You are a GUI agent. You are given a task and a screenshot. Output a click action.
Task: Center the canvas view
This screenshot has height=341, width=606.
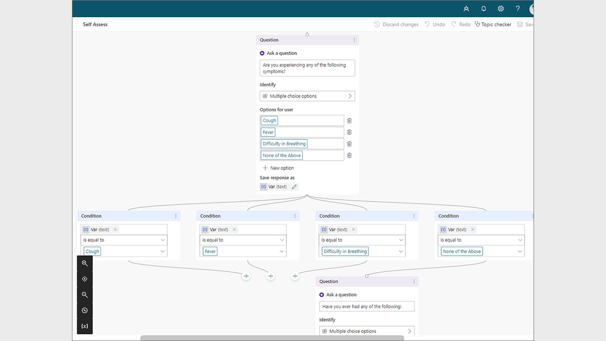click(x=85, y=279)
